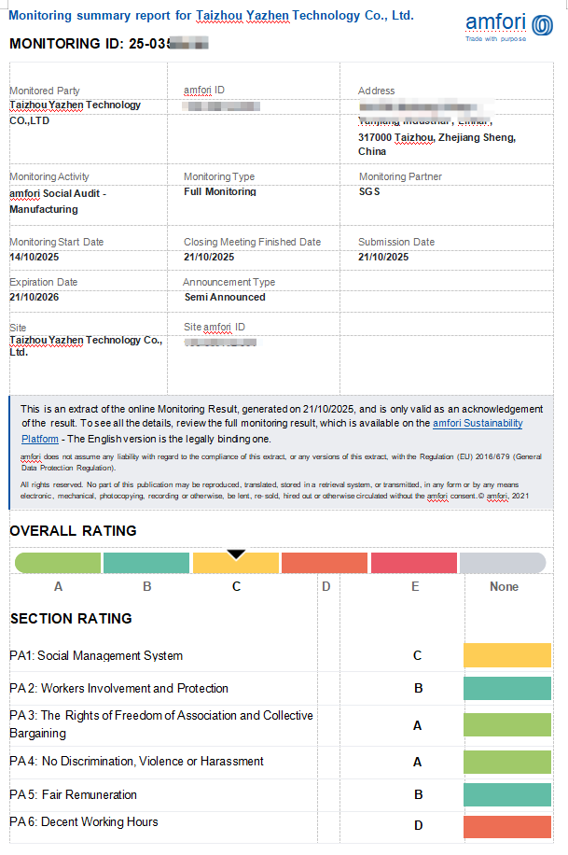The image size is (568, 855).
Task: Click Monitoring Start Date label
Action: [56, 242]
